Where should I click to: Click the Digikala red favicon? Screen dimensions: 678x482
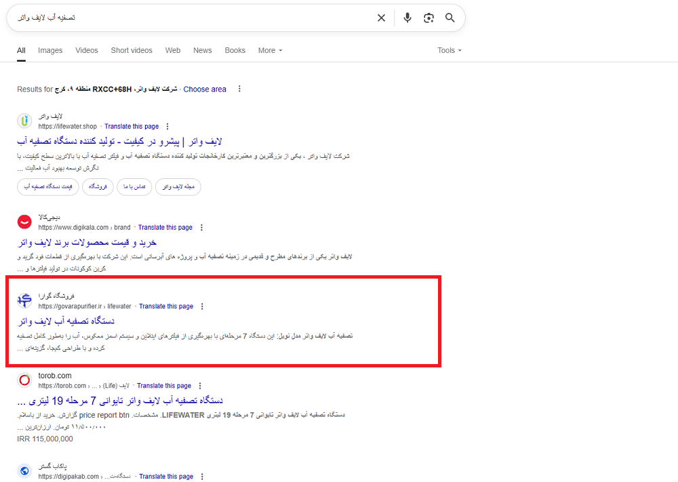[24, 222]
